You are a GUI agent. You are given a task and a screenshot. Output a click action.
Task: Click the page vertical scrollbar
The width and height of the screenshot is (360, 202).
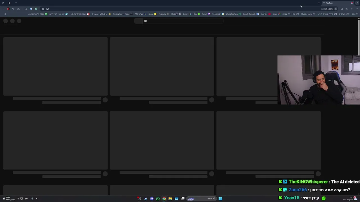pos(359,37)
